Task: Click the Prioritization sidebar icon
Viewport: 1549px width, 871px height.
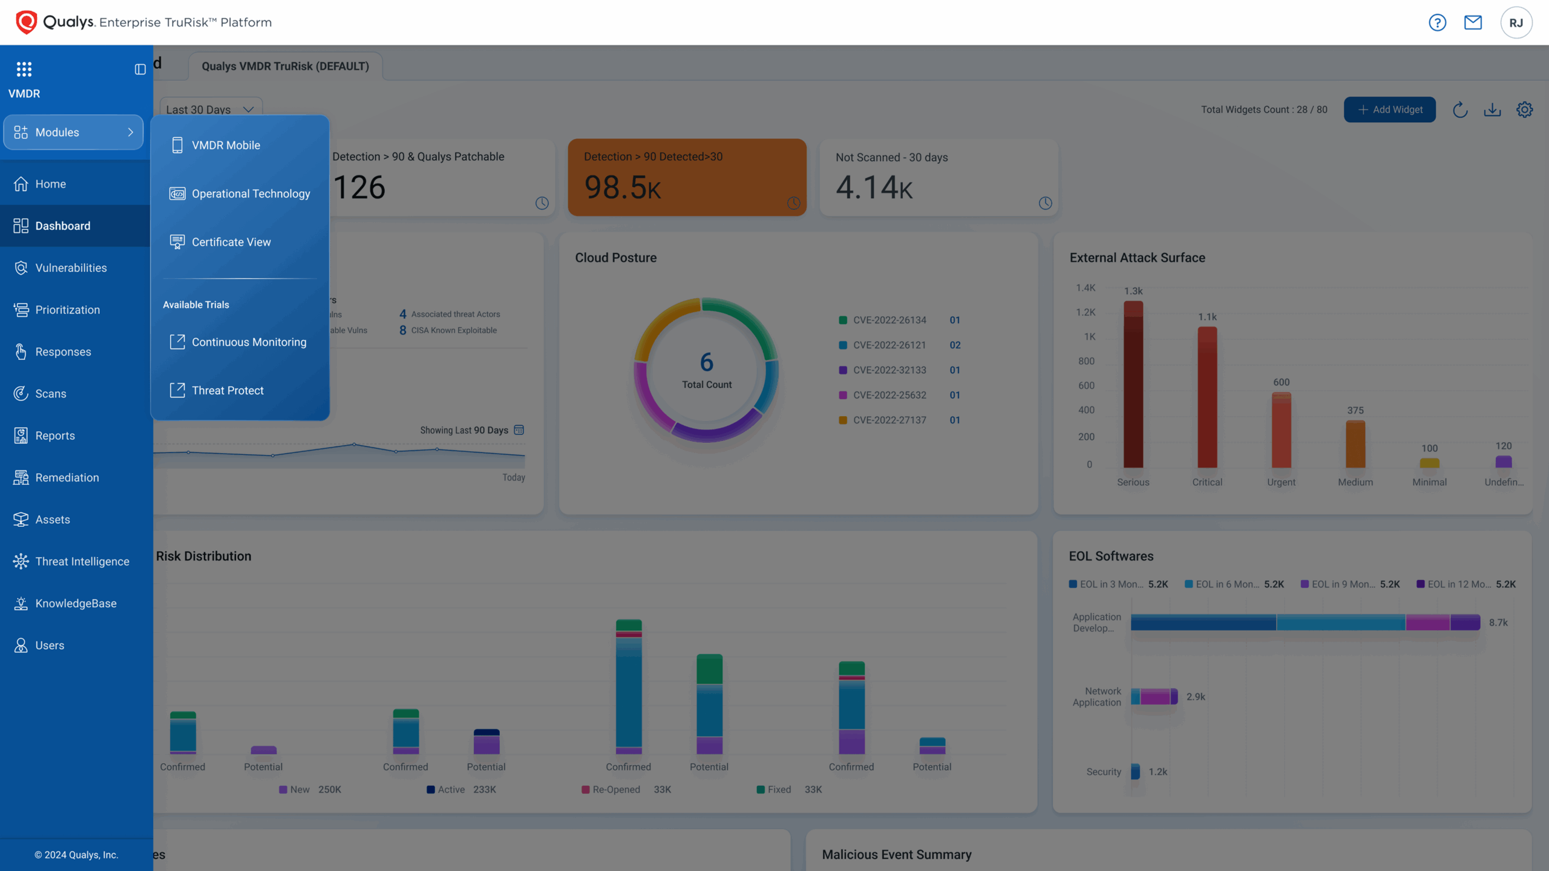Action: coord(21,310)
